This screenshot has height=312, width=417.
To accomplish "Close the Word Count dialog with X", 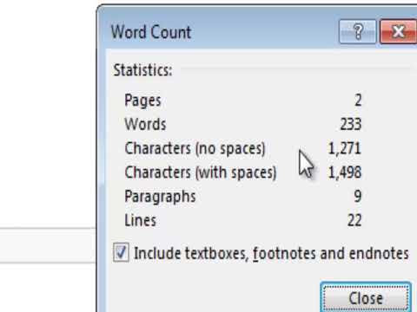I will [399, 31].
